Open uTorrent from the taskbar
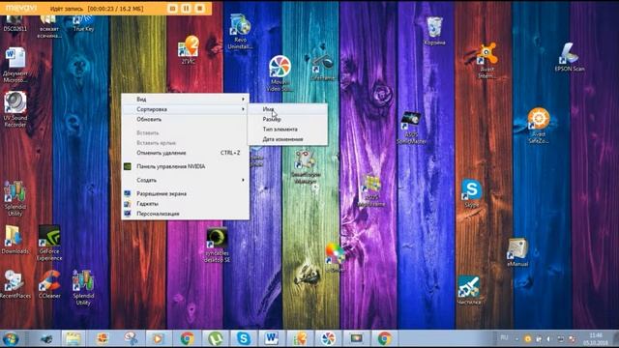This screenshot has height=348, width=619. coord(215,338)
